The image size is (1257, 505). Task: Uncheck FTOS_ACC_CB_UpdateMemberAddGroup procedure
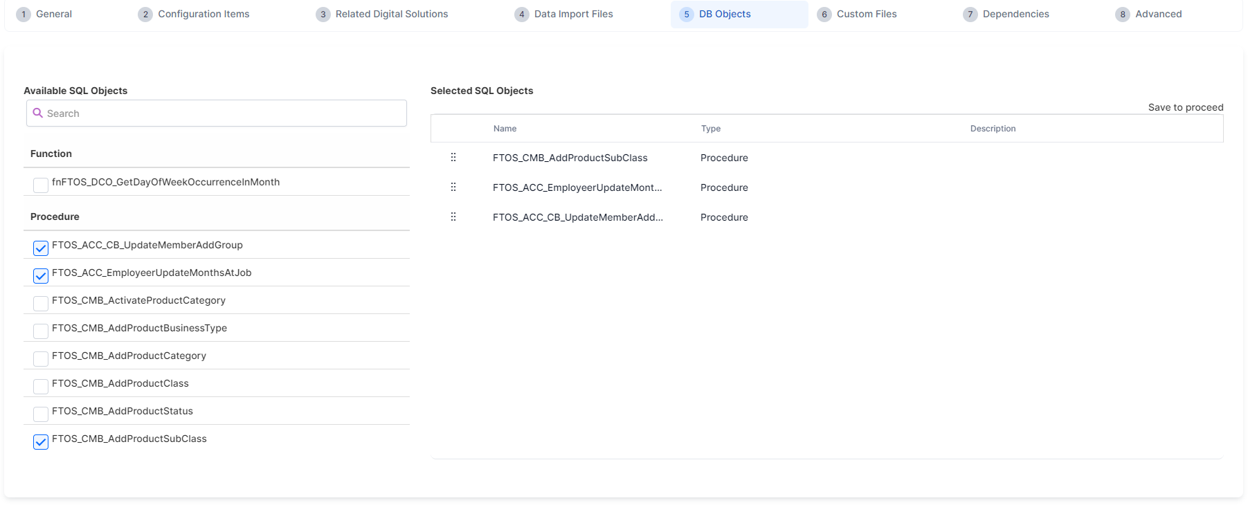click(41, 248)
